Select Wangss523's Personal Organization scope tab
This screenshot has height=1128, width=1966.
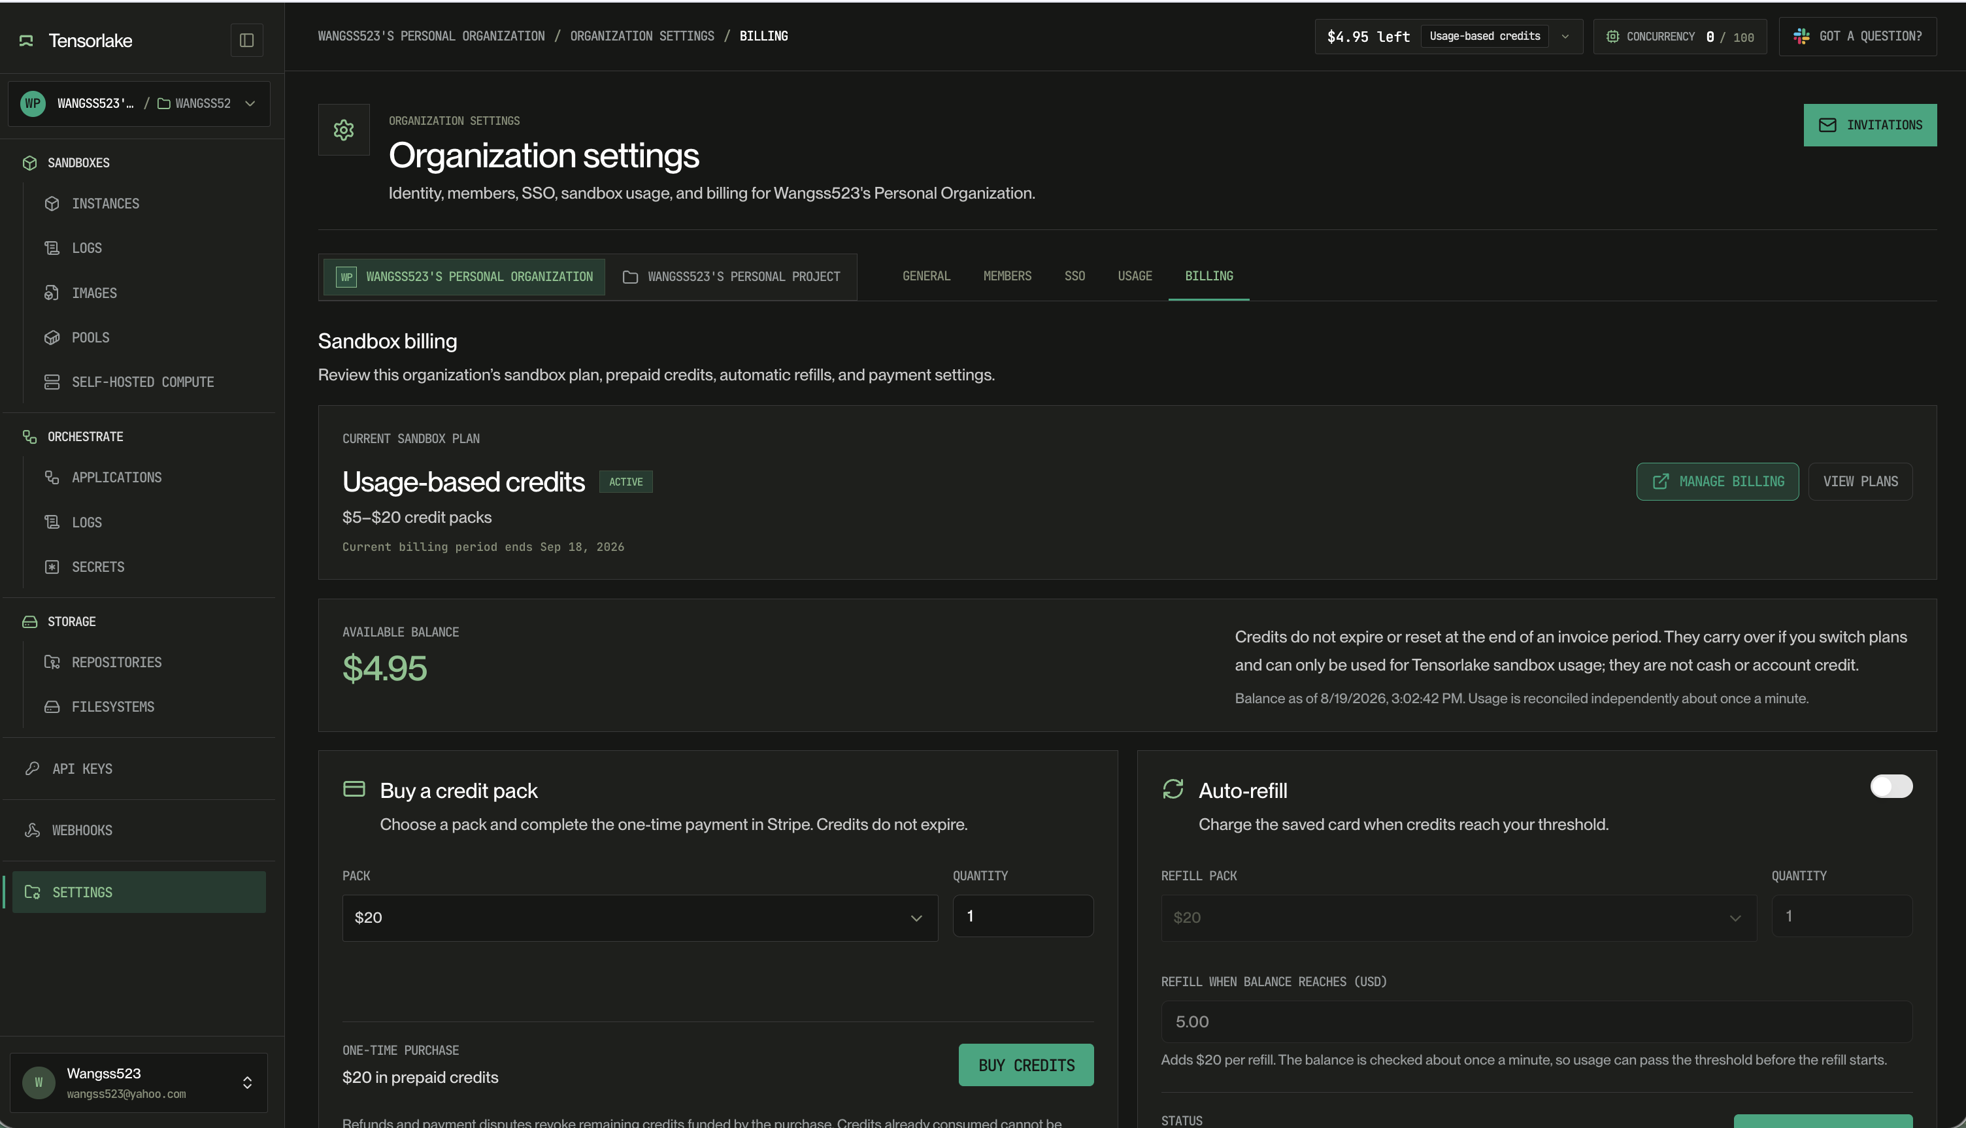[x=464, y=276]
